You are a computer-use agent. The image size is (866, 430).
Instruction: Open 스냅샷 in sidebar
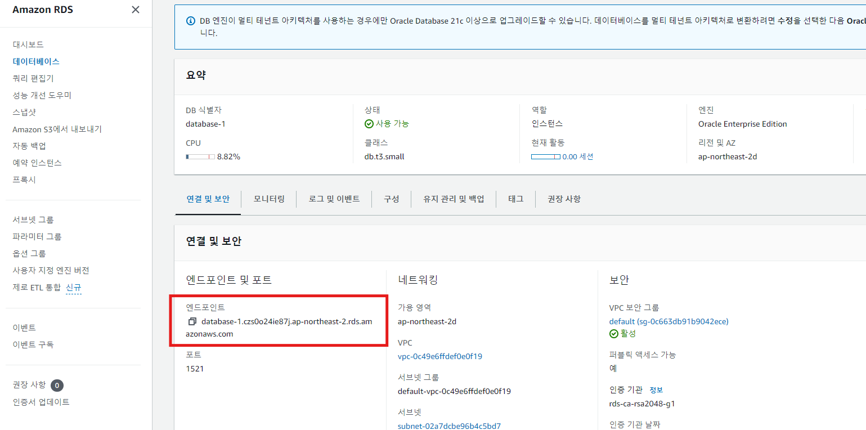tap(24, 112)
